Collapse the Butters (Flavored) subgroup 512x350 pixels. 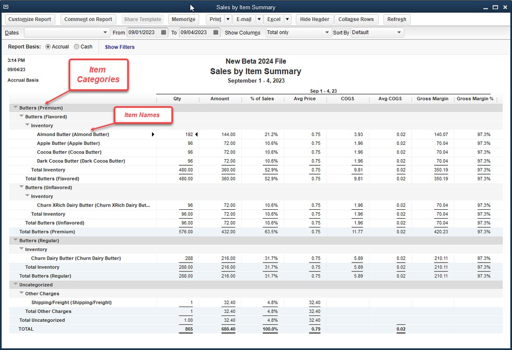21,117
